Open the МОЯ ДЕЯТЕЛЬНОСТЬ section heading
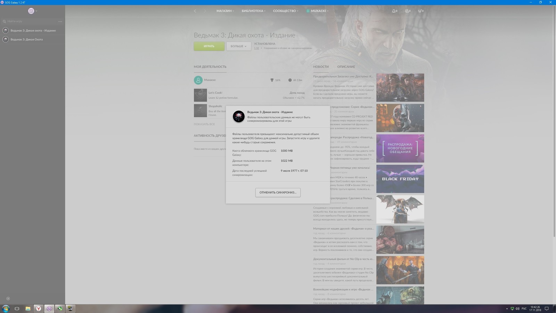 pyautogui.click(x=210, y=66)
